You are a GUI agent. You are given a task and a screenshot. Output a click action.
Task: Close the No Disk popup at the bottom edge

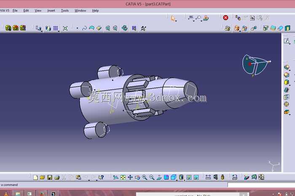pyautogui.click(x=244, y=194)
